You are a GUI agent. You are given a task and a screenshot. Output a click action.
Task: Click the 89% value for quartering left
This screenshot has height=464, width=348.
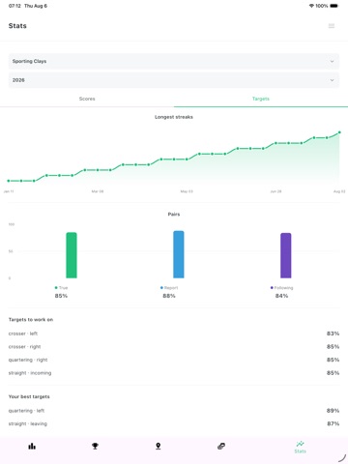click(333, 411)
